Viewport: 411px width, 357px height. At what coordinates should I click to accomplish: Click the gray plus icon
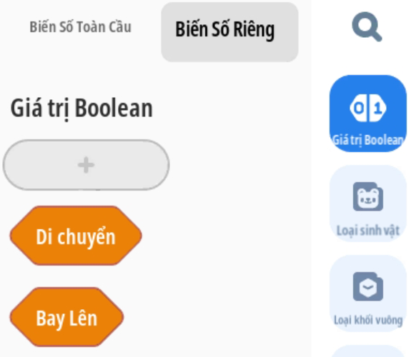coord(86,165)
